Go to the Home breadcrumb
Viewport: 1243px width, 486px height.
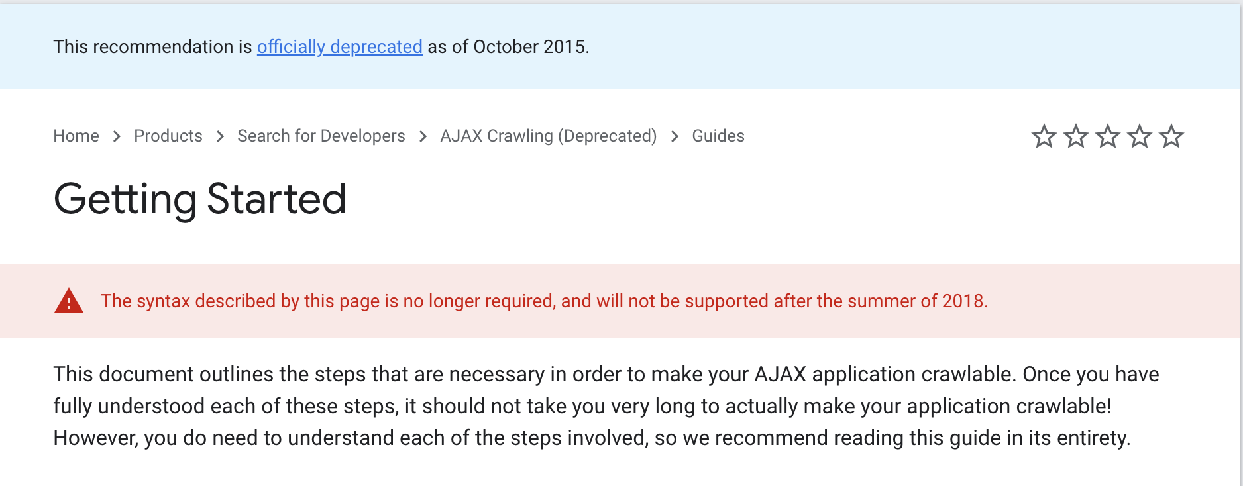pos(76,136)
